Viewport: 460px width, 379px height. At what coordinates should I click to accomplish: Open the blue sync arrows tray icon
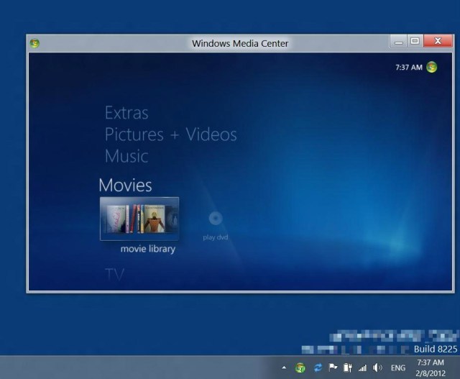point(318,367)
